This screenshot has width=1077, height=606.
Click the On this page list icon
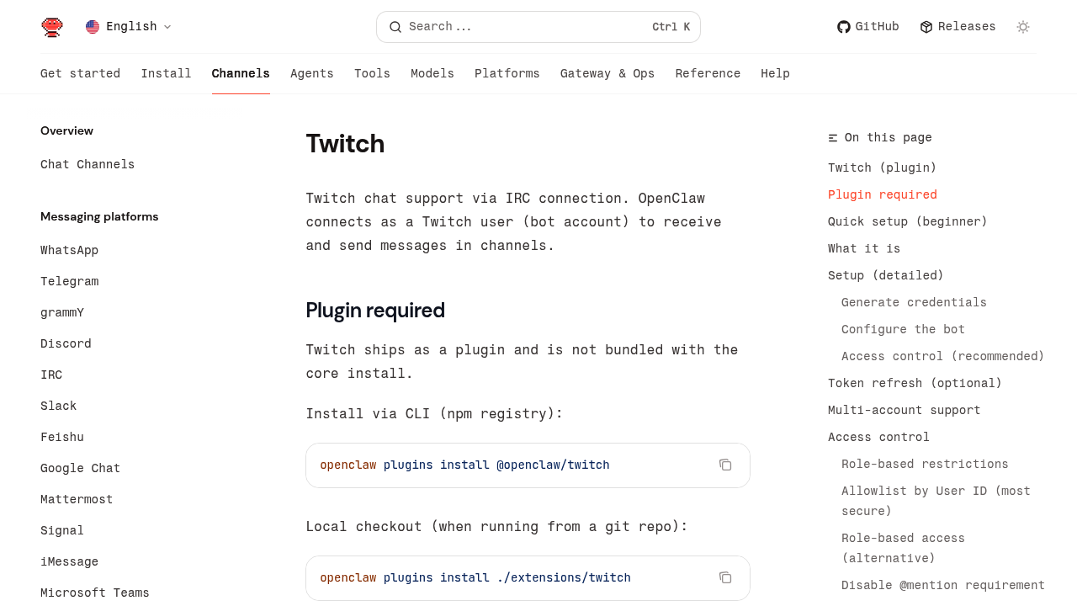click(x=833, y=138)
